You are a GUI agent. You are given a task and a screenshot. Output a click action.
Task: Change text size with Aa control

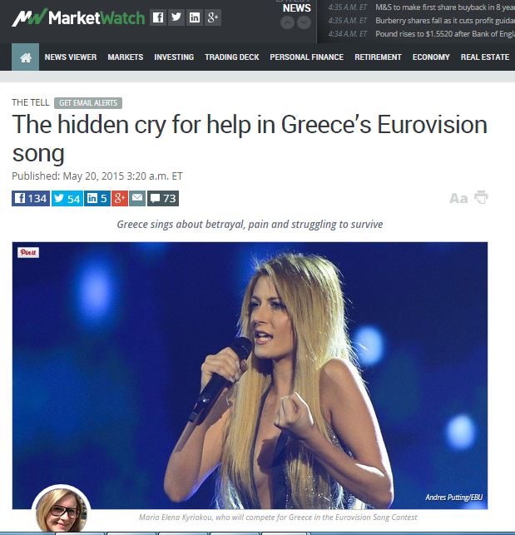click(458, 198)
